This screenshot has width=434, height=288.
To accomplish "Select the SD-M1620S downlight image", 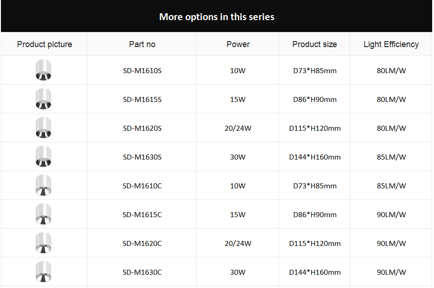I will pos(43,128).
